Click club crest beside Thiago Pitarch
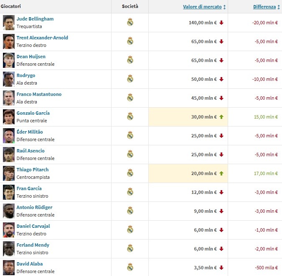Viewport: 282px width, 276px height. [x=130, y=173]
